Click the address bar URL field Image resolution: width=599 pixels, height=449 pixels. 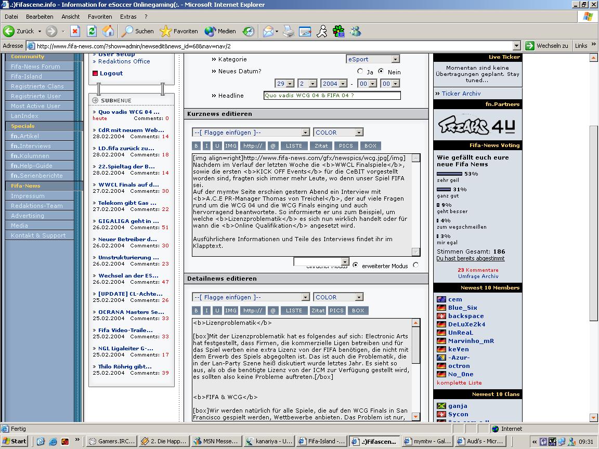pyautogui.click(x=274, y=46)
